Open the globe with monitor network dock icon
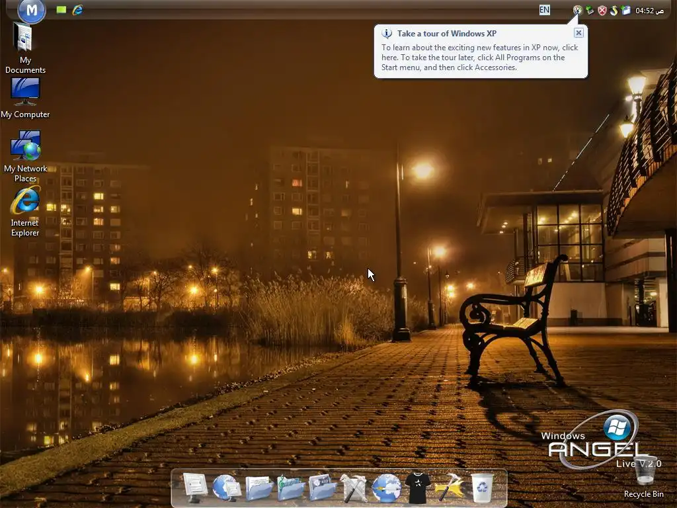 [227, 488]
